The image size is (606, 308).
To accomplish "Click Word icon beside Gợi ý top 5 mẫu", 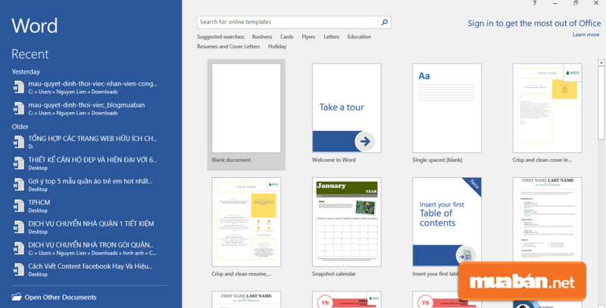I will (18, 184).
